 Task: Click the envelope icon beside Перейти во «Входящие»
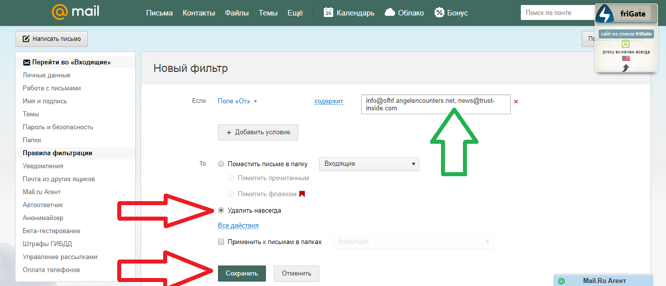click(26, 62)
